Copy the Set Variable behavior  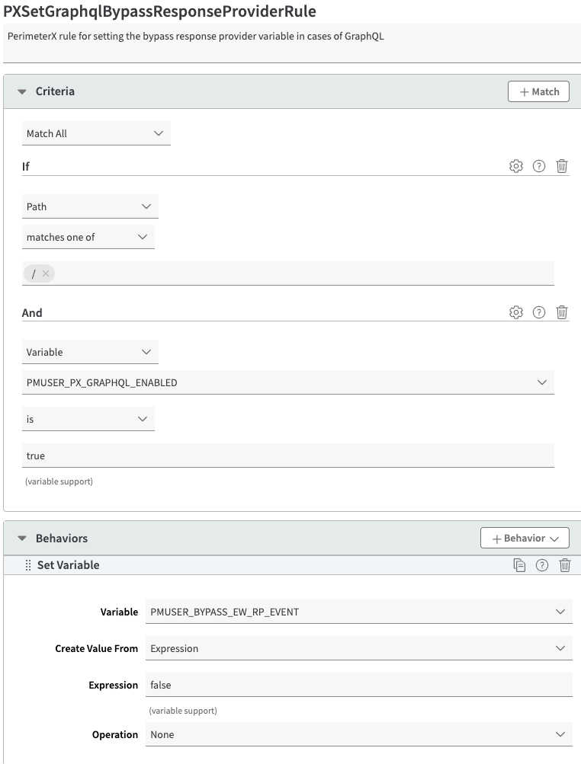click(519, 565)
